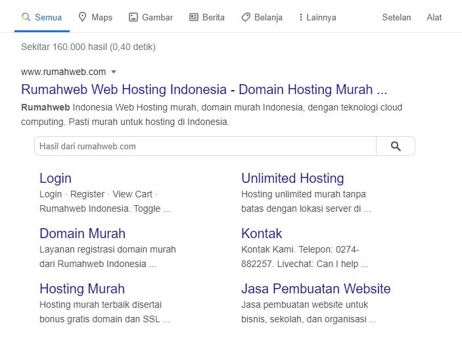Switch to the Maps tab
462x342 pixels.
(x=95, y=17)
